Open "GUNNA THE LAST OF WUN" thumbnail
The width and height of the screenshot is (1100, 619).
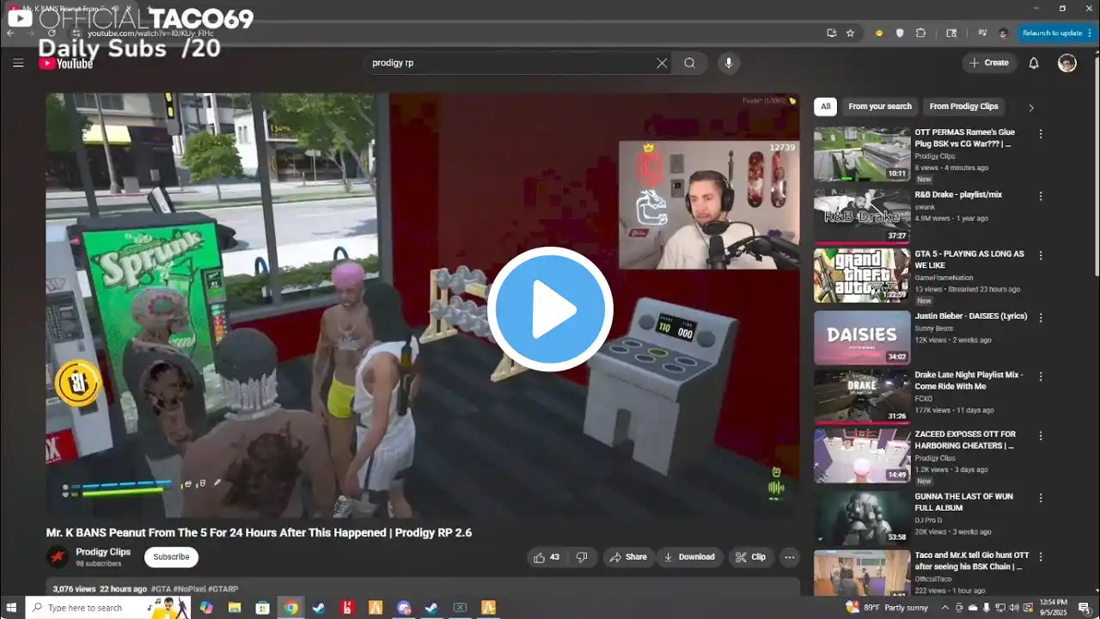point(862,518)
